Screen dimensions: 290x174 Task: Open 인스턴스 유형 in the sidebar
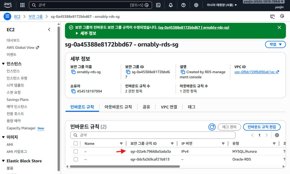click(17, 78)
